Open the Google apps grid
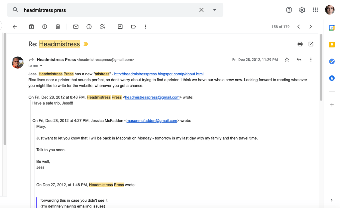This screenshot has width=340, height=208. 315,10
